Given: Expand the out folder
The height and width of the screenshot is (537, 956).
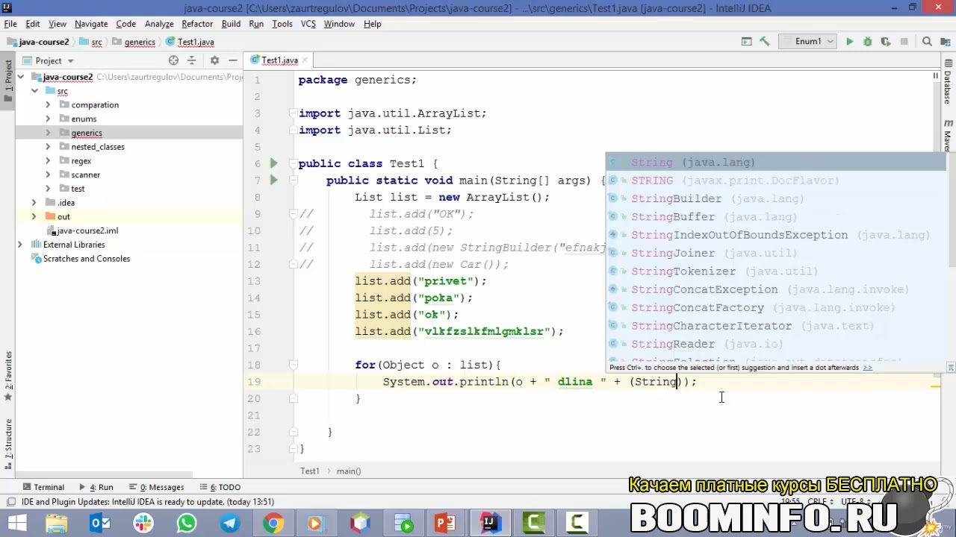Looking at the screenshot, I should point(34,216).
